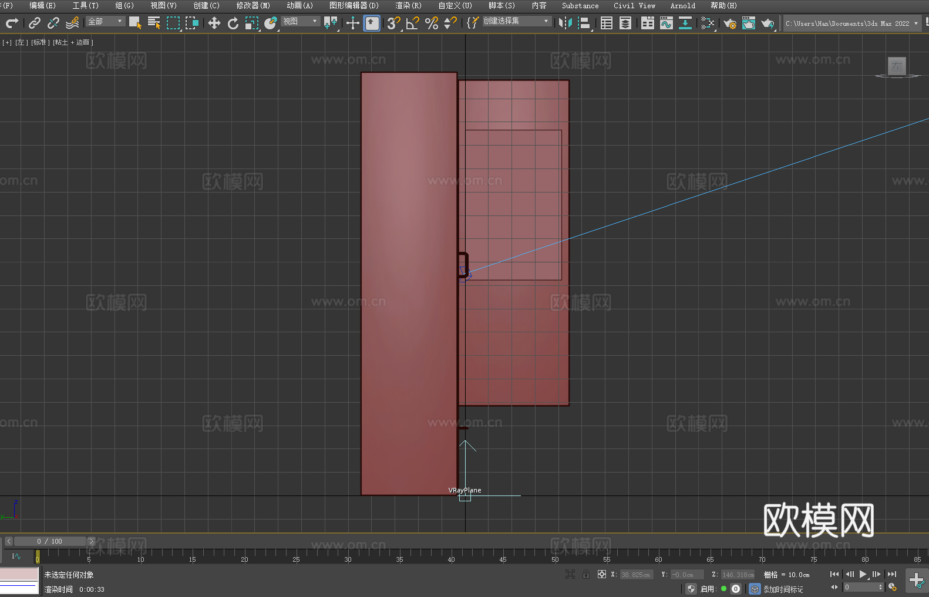
Task: Open the Rendered Frame Window icon
Action: tap(749, 23)
